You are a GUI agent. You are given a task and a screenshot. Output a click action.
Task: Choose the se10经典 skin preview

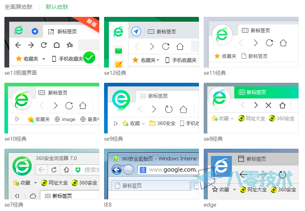pos(52,108)
